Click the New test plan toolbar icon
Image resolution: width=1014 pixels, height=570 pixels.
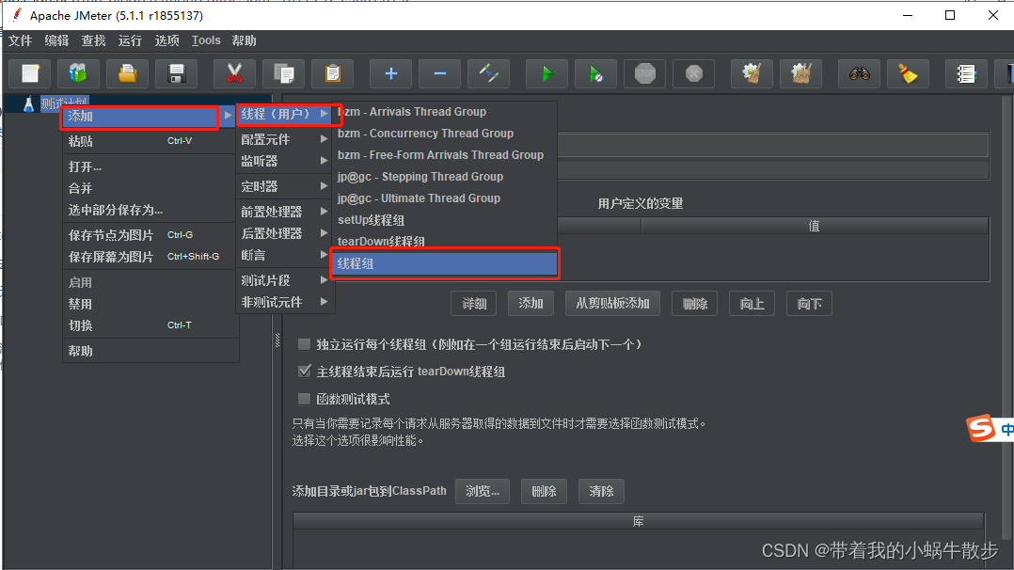(x=30, y=73)
